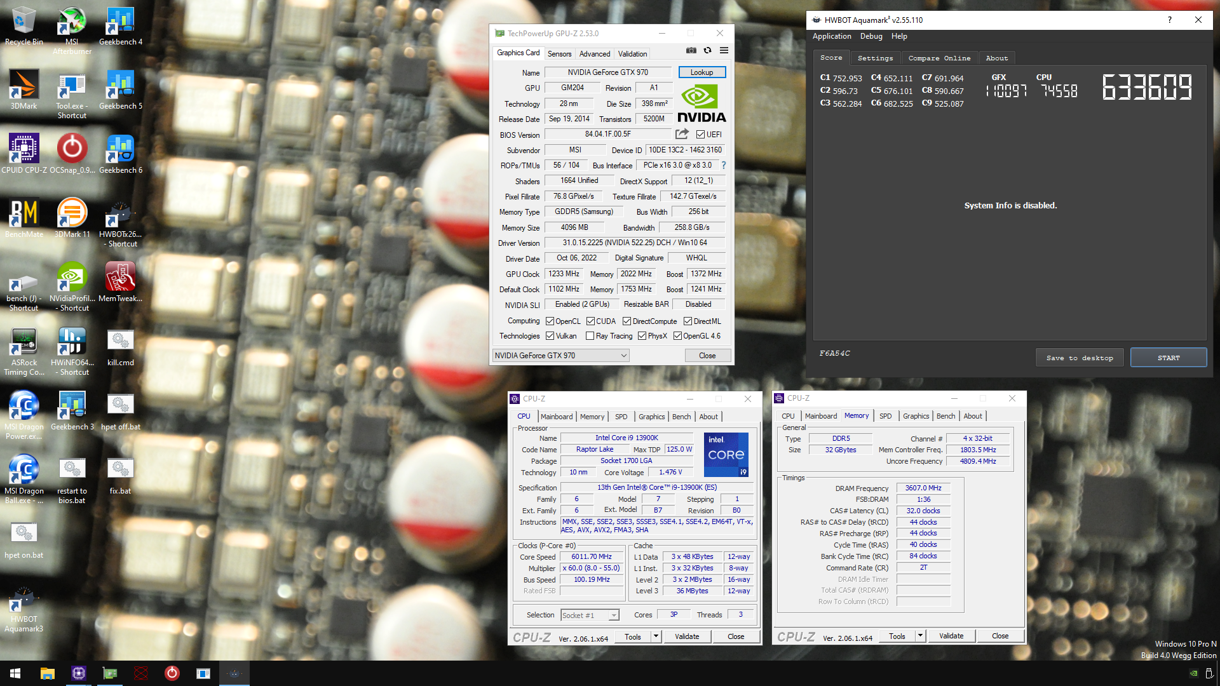Open Debug menu in Aquamark

coord(871,36)
